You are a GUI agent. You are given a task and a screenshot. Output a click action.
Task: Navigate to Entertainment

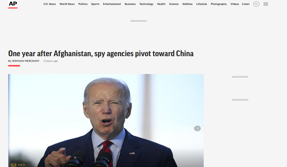[x=112, y=4]
